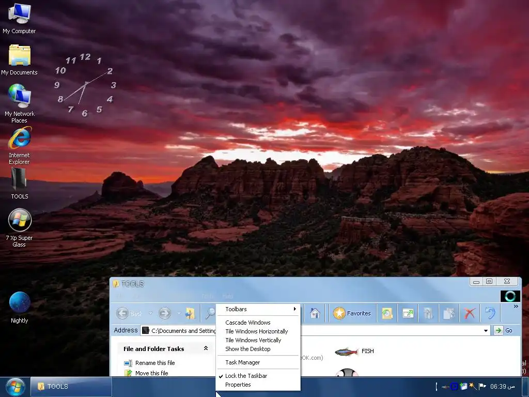The width and height of the screenshot is (529, 397).
Task: Click the blue square tray icon
Action: [455, 386]
